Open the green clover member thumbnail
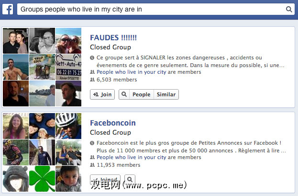The image size is (298, 196). coord(42,179)
